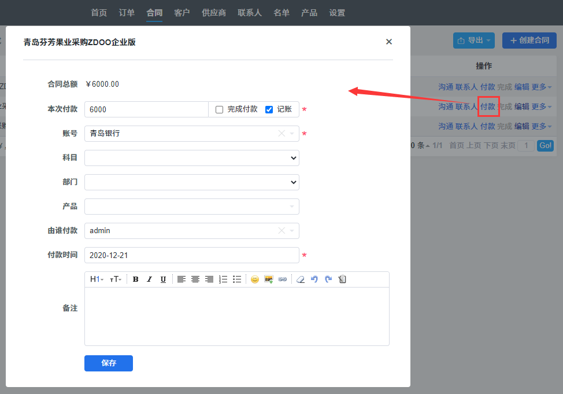
Task: Insert an unordered bullet list
Action: tap(237, 279)
